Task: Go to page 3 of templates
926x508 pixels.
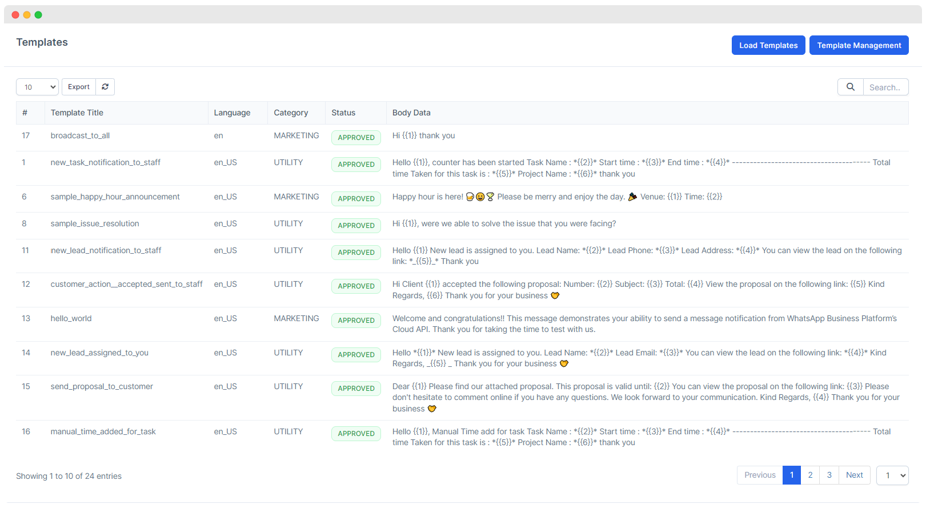Action: [829, 475]
